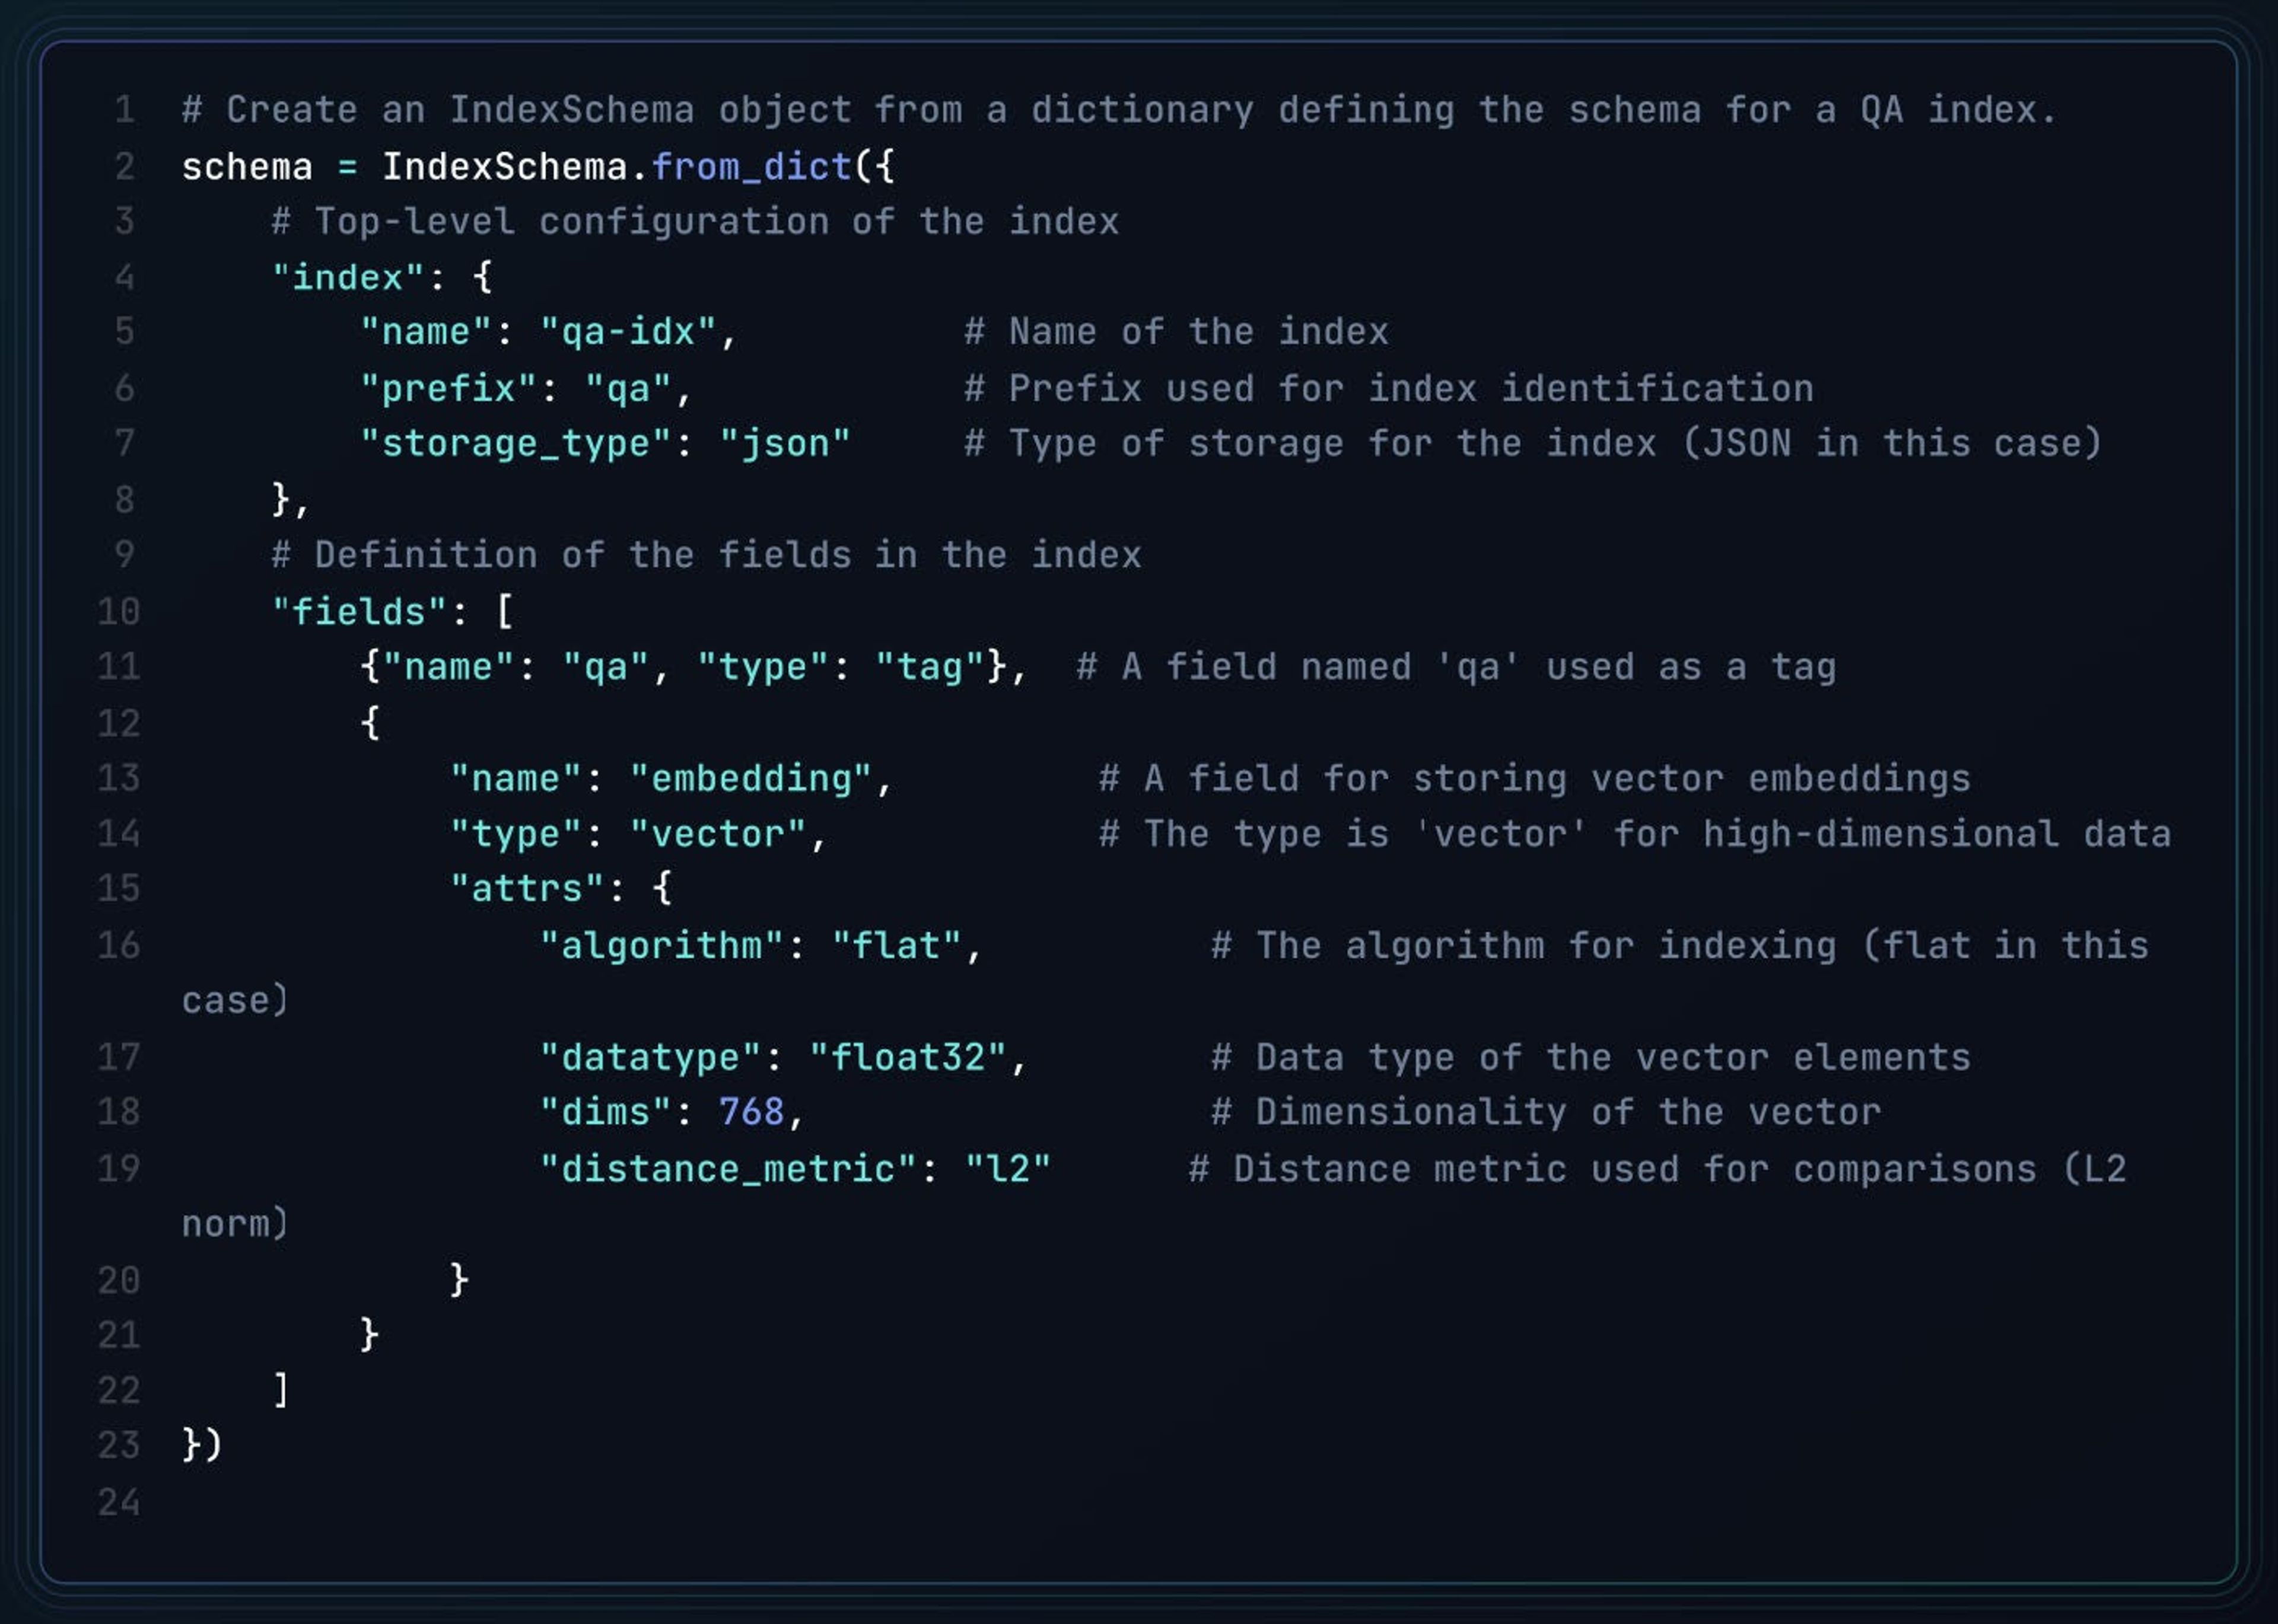Click the "storage_type" key

[x=516, y=443]
